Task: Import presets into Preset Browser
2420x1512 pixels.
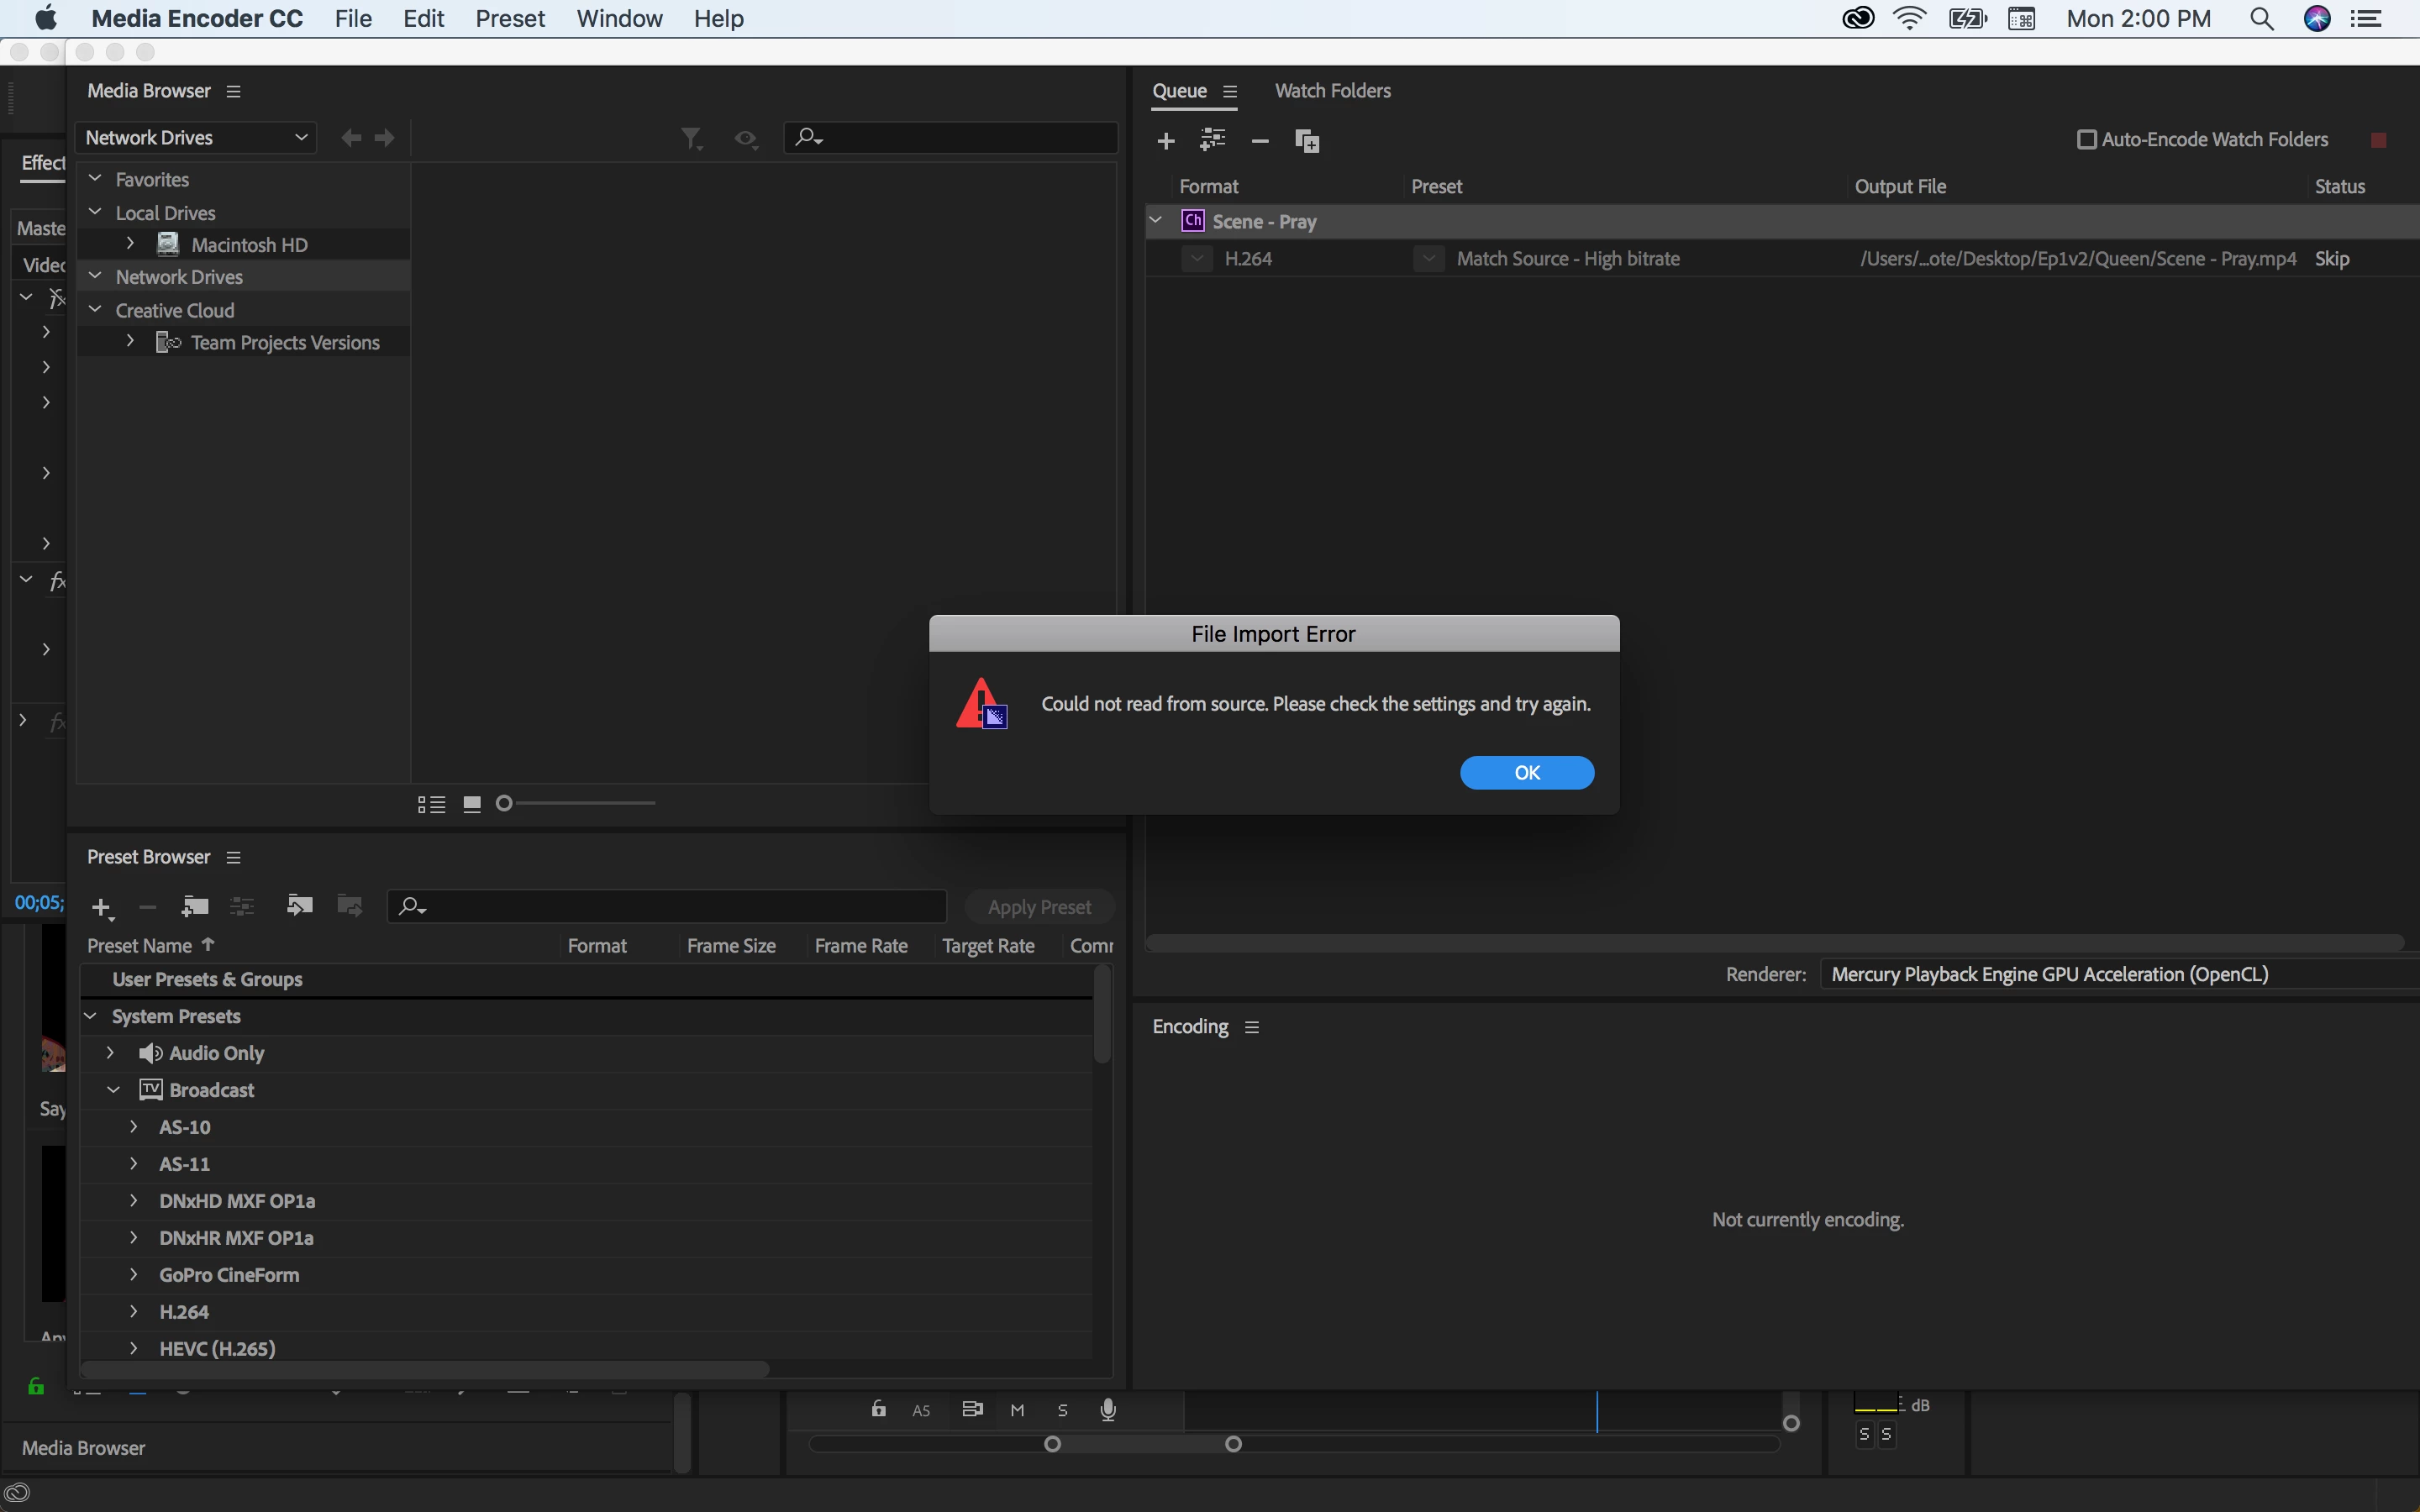Action: [x=300, y=906]
